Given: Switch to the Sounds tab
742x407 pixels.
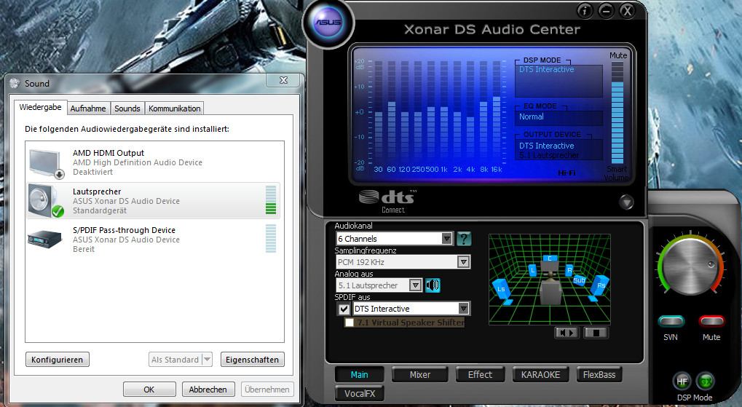Looking at the screenshot, I should 127,108.
